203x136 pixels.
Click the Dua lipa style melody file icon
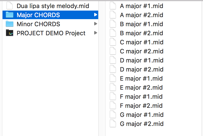pyautogui.click(x=10, y=6)
